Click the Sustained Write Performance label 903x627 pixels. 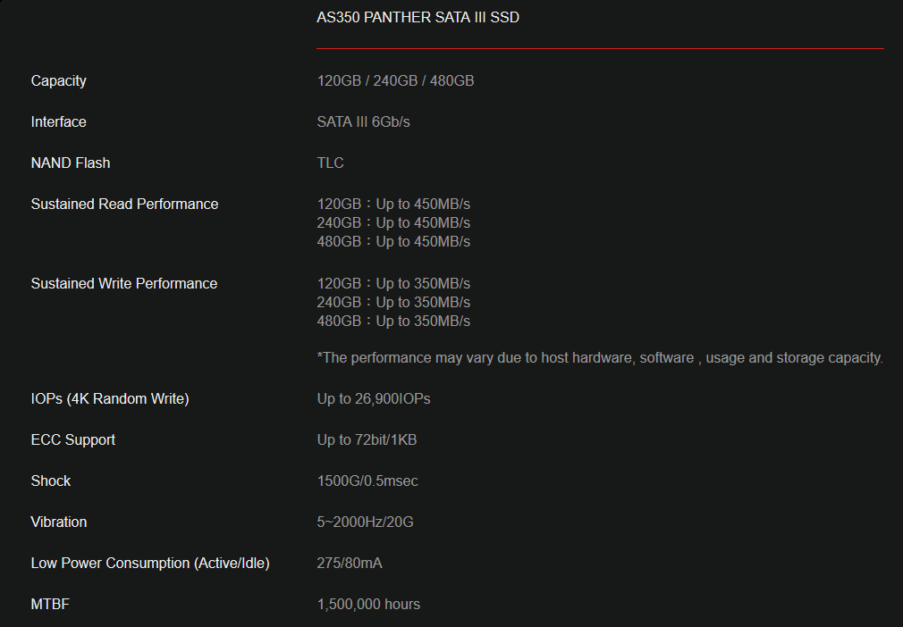coord(124,283)
